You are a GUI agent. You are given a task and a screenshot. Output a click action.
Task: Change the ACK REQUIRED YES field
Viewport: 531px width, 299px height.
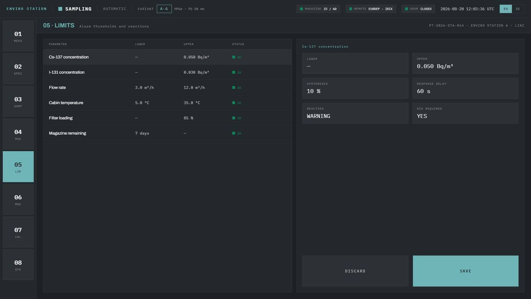[465, 113]
